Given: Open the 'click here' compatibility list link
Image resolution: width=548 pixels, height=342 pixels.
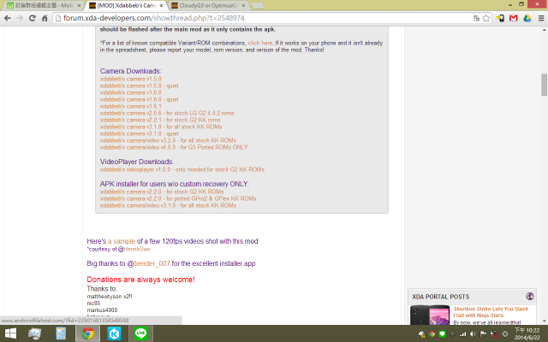Looking at the screenshot, I should pos(260,43).
